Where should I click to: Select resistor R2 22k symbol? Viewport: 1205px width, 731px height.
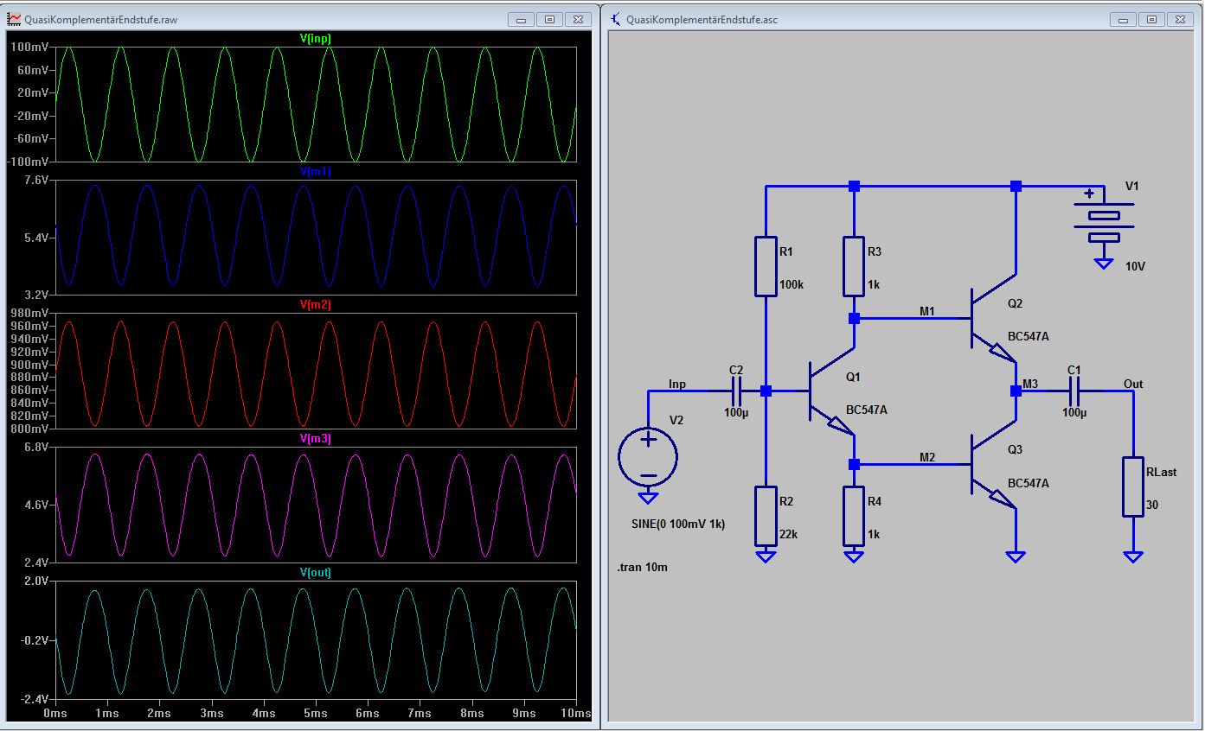(x=766, y=516)
